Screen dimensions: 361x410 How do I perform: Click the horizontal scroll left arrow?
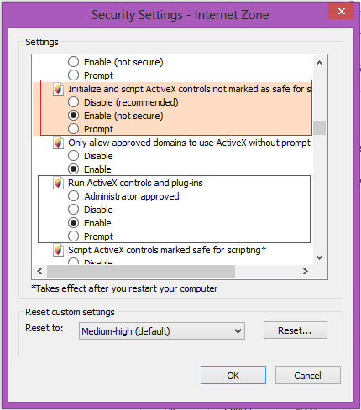coord(39,271)
